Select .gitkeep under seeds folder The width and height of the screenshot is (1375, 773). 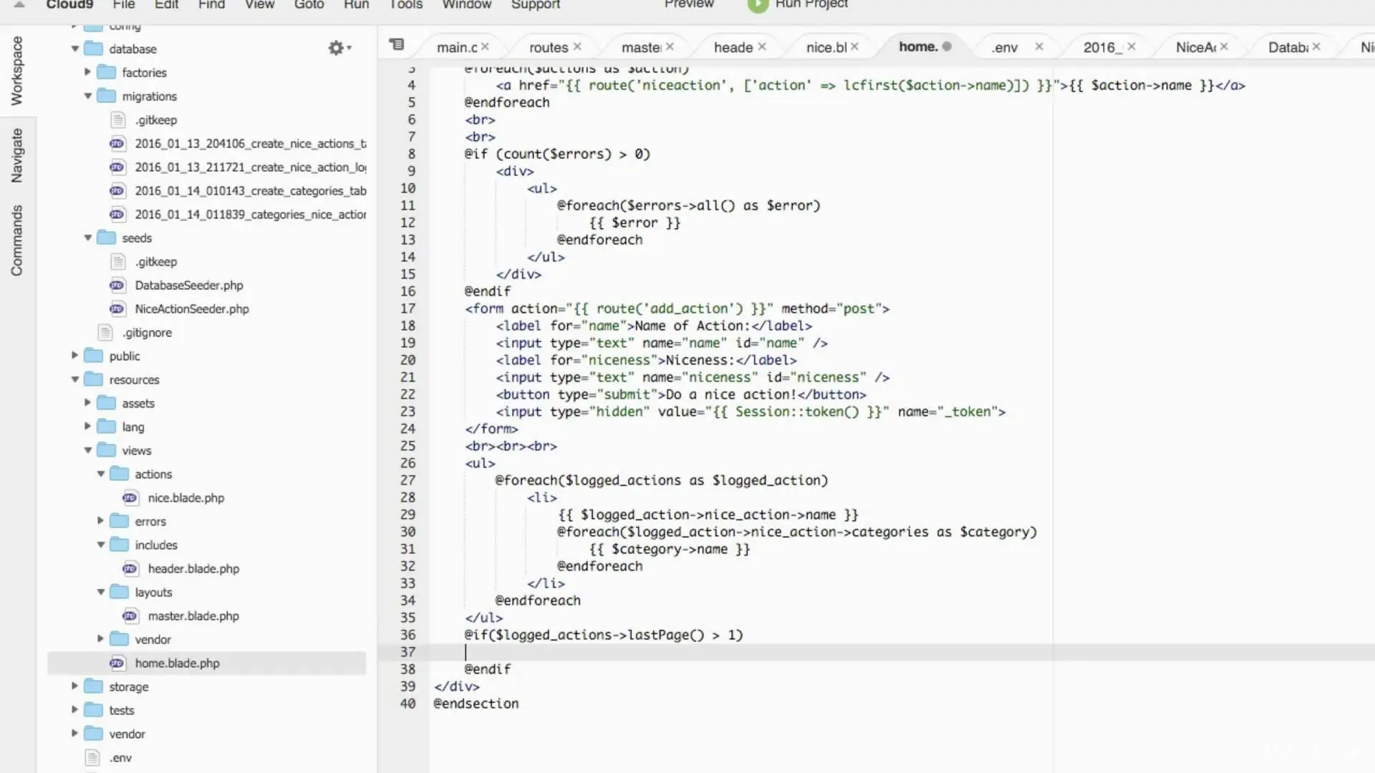155,261
